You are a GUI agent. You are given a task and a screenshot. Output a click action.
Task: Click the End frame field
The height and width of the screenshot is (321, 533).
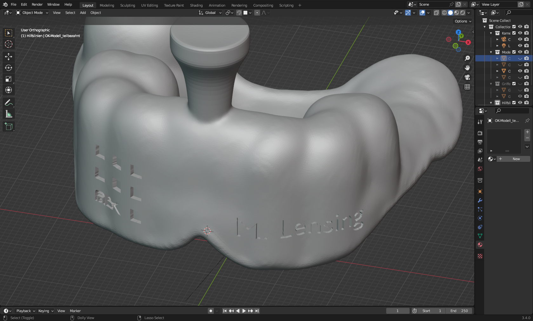coord(459,311)
